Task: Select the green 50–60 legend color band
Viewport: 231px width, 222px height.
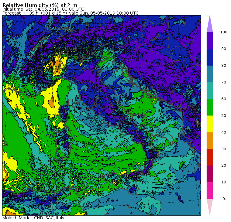Action: pos(210,107)
